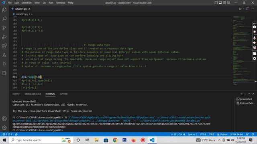This screenshot has width=257, height=144.
Task: Run the Python file with play button
Action: [240, 9]
